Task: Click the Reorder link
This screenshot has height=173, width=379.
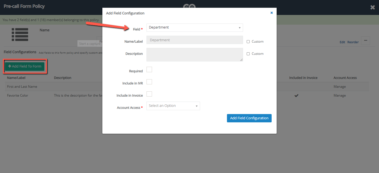Action: coord(353,42)
